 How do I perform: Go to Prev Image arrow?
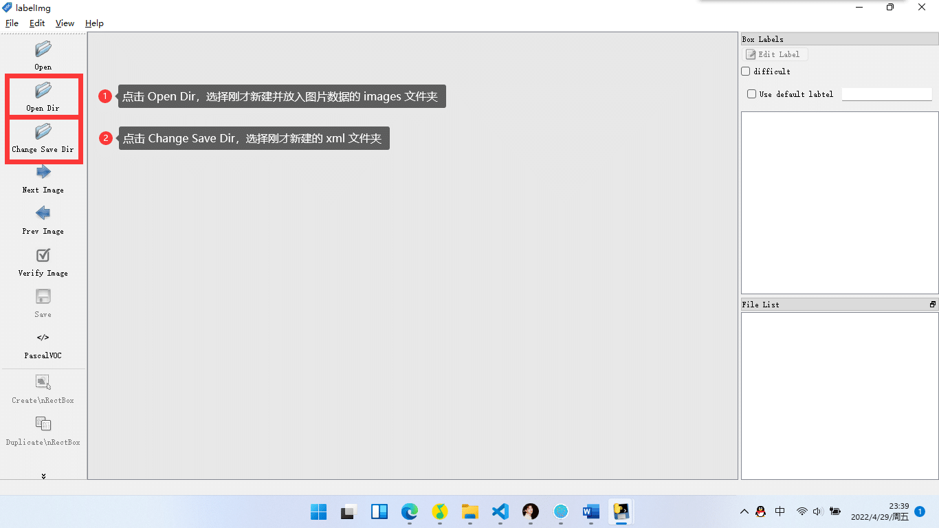43,213
